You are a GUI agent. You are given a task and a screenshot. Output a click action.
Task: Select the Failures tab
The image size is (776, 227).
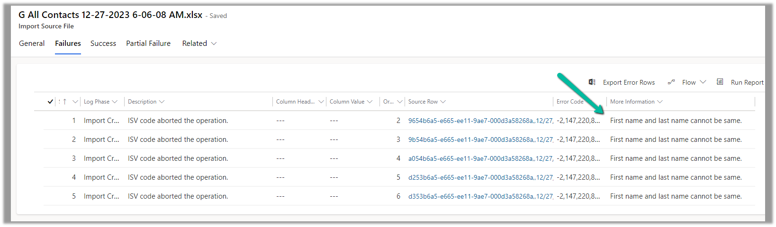pyautogui.click(x=68, y=44)
